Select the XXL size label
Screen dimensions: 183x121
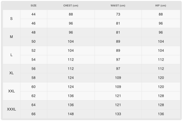(x=11, y=91)
